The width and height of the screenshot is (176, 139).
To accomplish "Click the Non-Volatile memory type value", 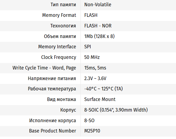I will [x=98, y=5].
